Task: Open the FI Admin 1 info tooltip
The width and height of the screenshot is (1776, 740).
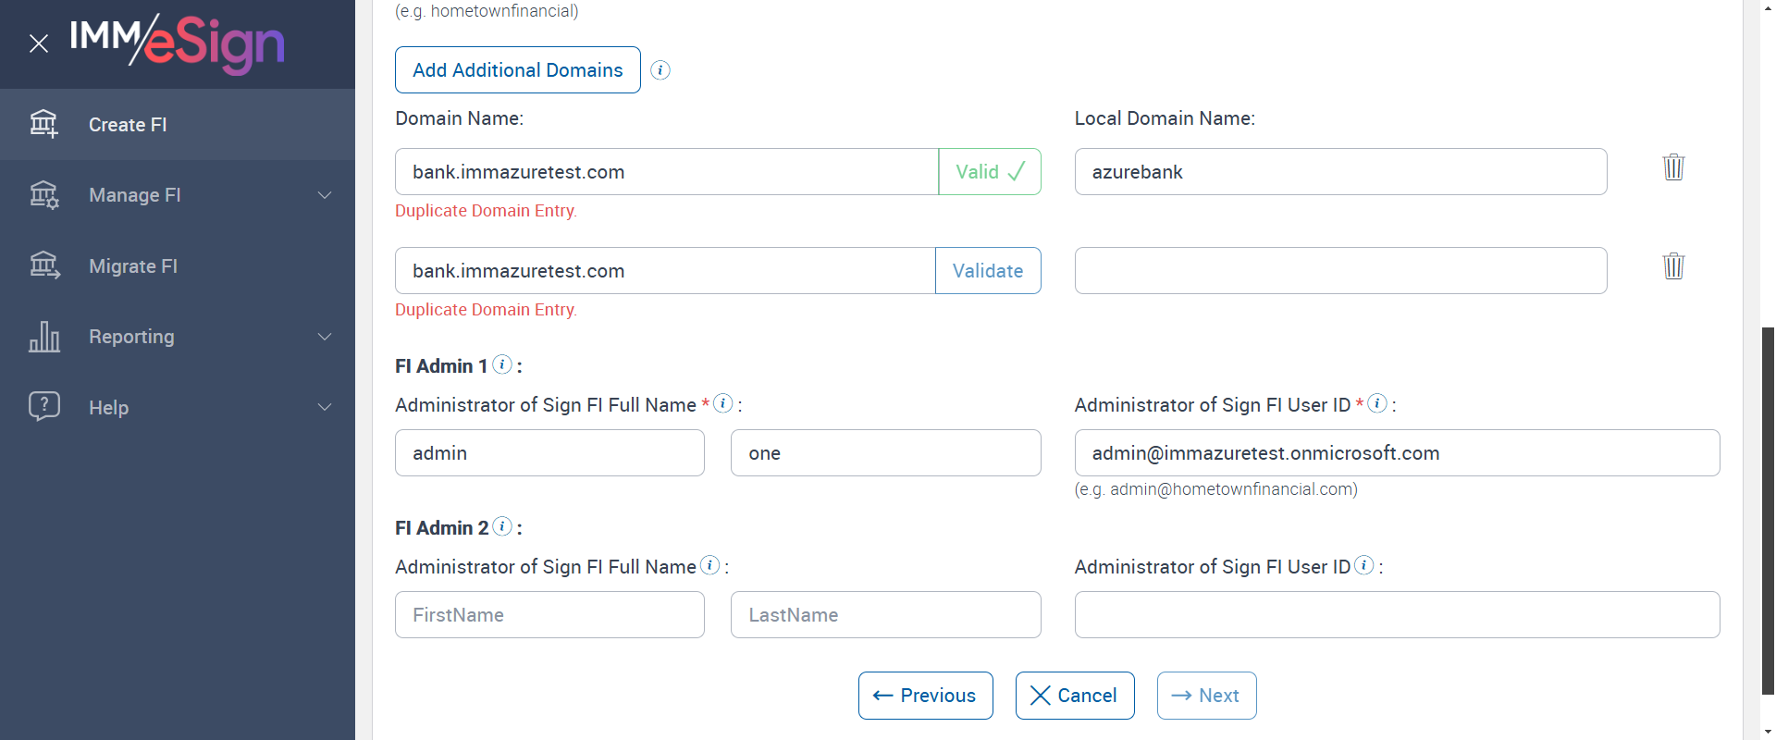Action: point(502,364)
